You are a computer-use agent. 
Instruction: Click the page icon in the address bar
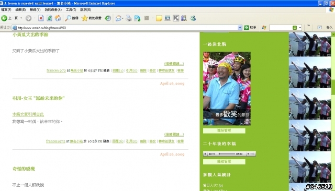coord(15,28)
